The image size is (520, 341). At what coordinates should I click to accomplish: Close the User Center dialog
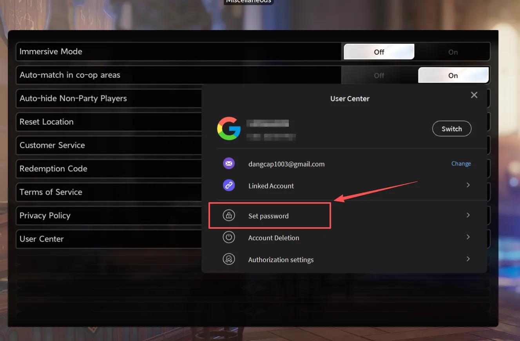click(474, 95)
